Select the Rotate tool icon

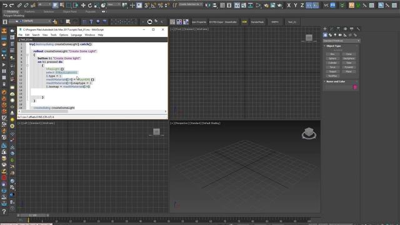90,5
